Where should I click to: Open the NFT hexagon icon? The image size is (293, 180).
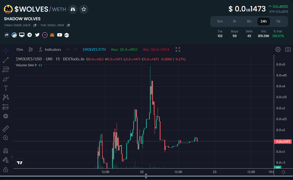(67, 35)
